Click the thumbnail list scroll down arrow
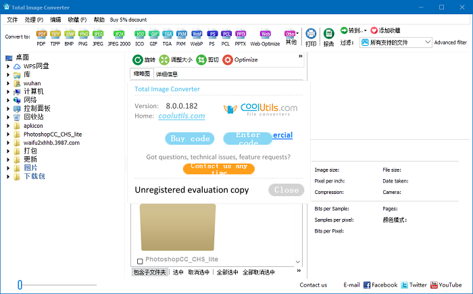This screenshot has width=473, height=294. click(298, 262)
